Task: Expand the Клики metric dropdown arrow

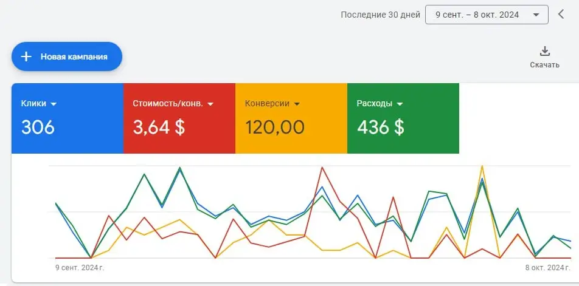Action: coord(54,104)
